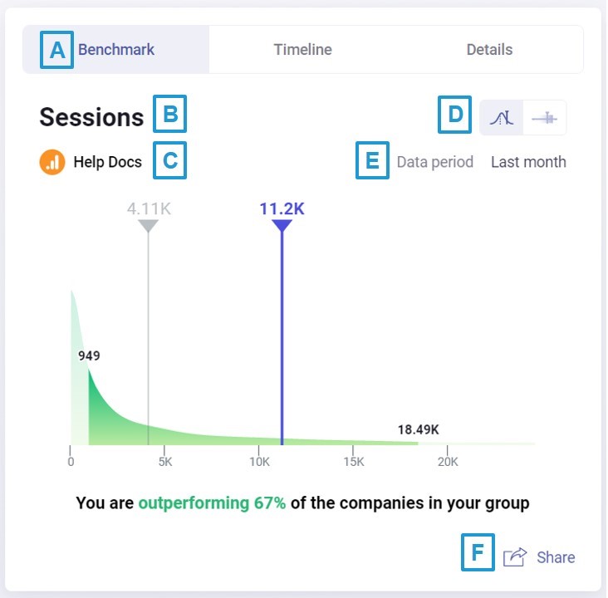
Task: Click the Sessions metric heading
Action: (91, 117)
